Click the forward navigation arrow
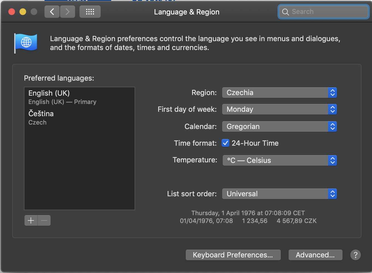 pyautogui.click(x=68, y=12)
